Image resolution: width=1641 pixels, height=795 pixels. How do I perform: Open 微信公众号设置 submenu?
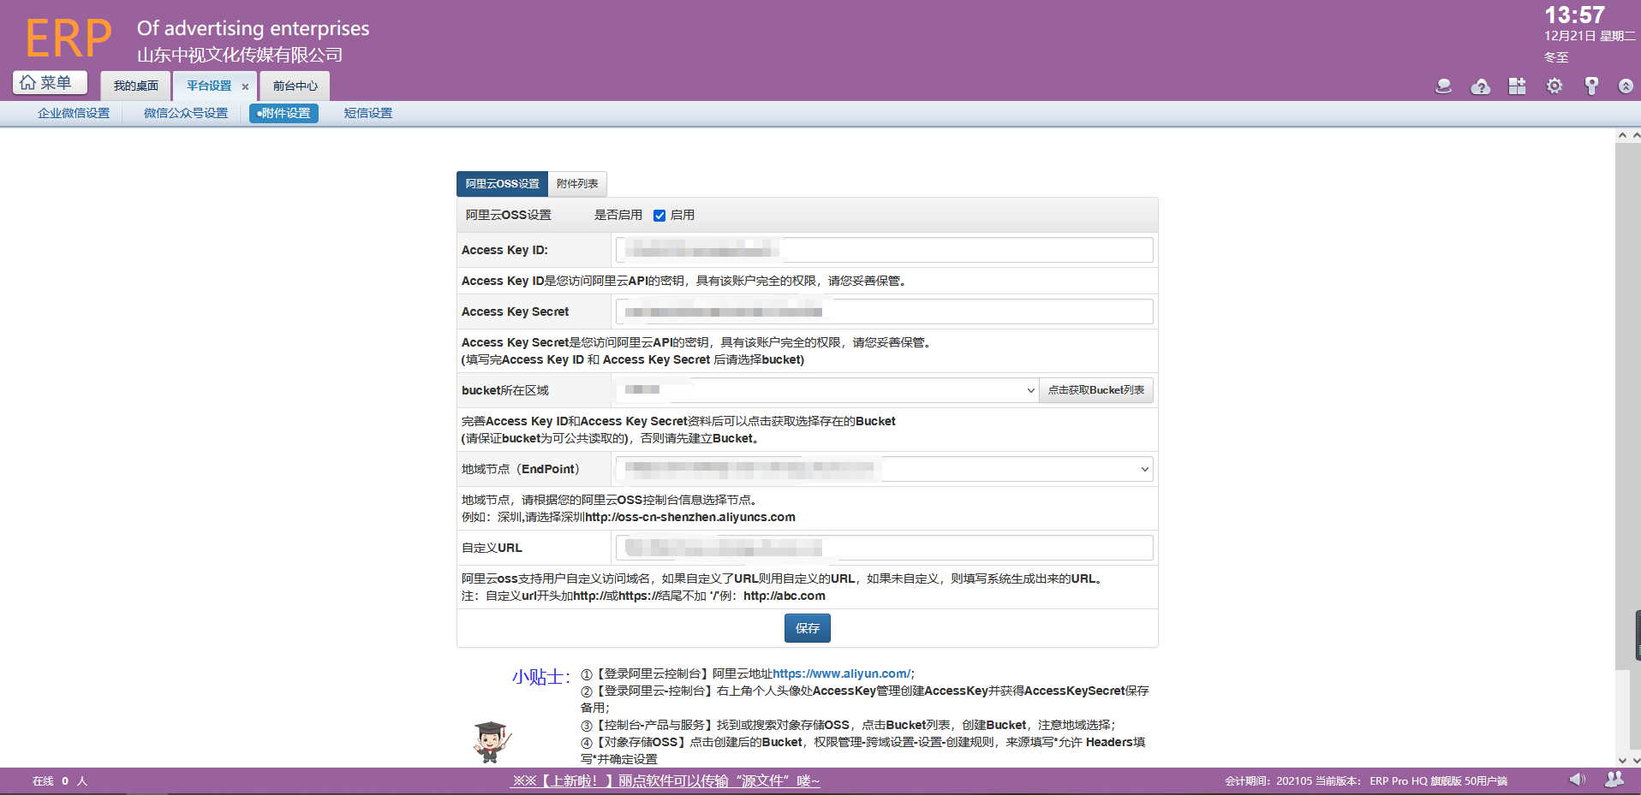click(186, 113)
